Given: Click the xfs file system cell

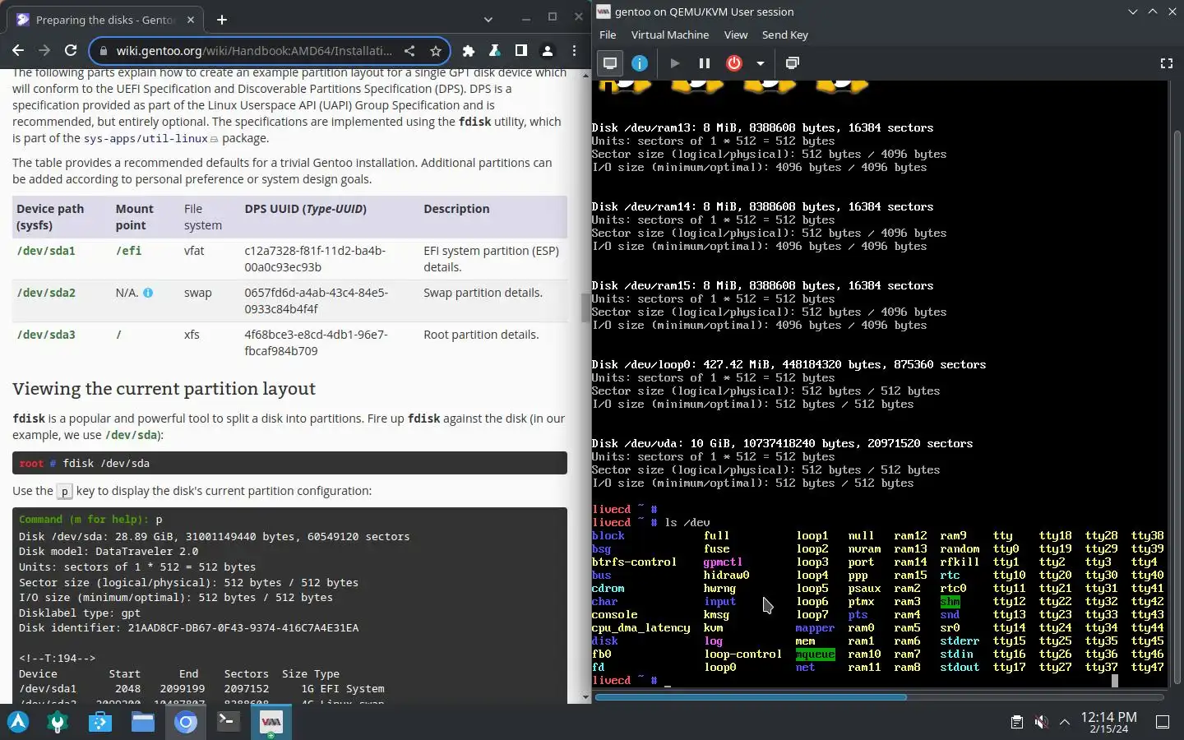Looking at the screenshot, I should pos(192,335).
